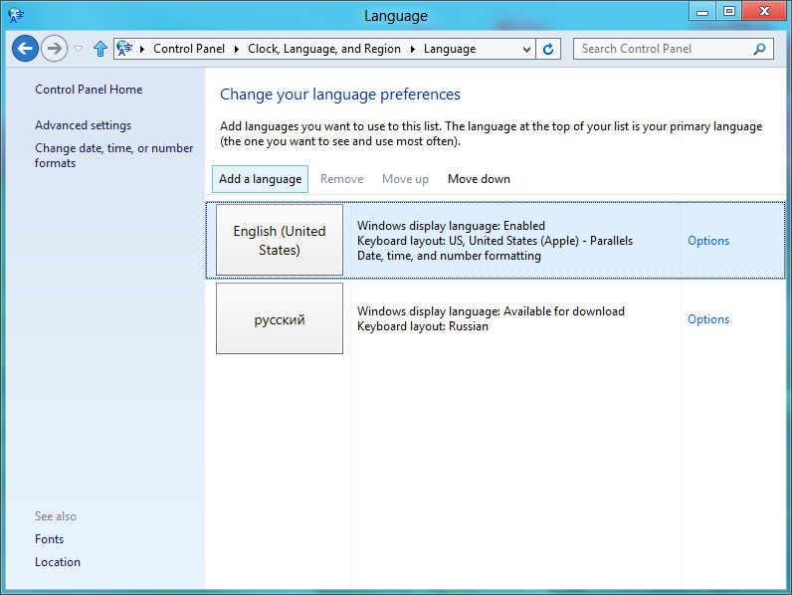Screen dimensions: 792x595
Task: Click the Language breadcrumb item
Action: pyautogui.click(x=450, y=49)
